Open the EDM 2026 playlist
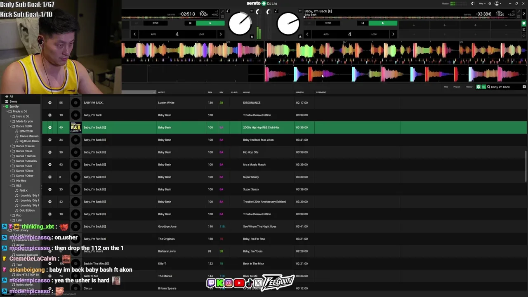 tap(26, 131)
